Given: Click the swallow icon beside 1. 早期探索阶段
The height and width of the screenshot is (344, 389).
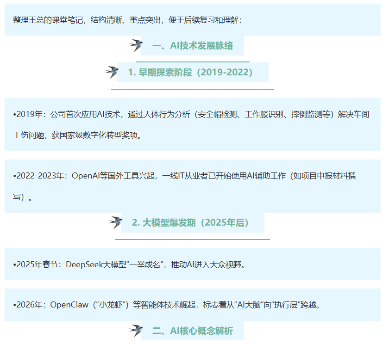Looking at the screenshot, I should pyautogui.click(x=112, y=72).
